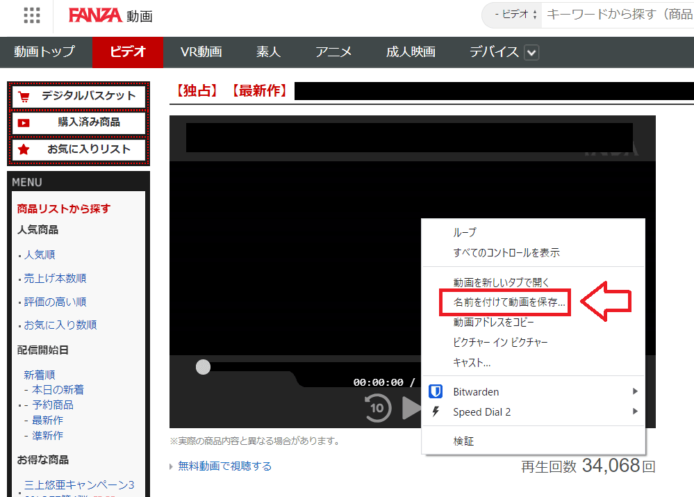Enable すべてのコントロールを表示 for the video
This screenshot has width=694, height=497.
[x=506, y=252]
